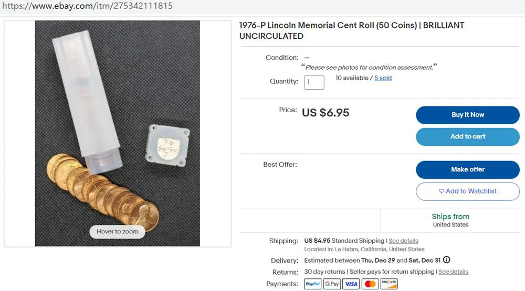Click the Quantity input field

coord(314,82)
